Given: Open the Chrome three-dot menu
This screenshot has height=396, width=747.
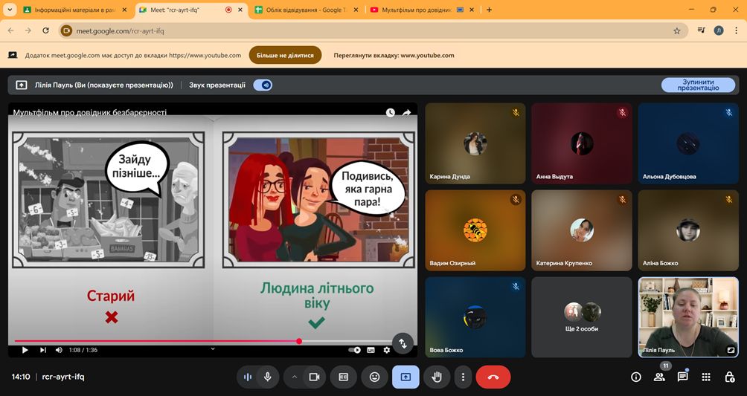Looking at the screenshot, I should [736, 30].
